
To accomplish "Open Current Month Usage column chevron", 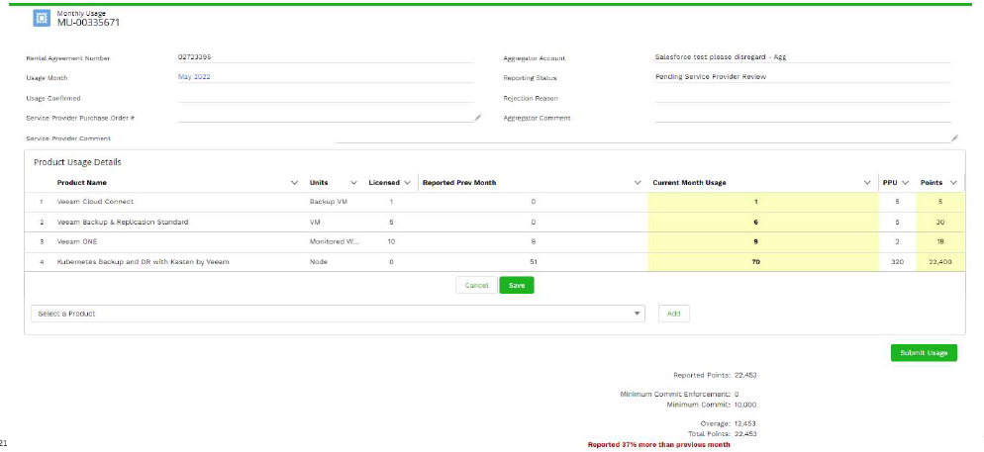I will click(868, 183).
